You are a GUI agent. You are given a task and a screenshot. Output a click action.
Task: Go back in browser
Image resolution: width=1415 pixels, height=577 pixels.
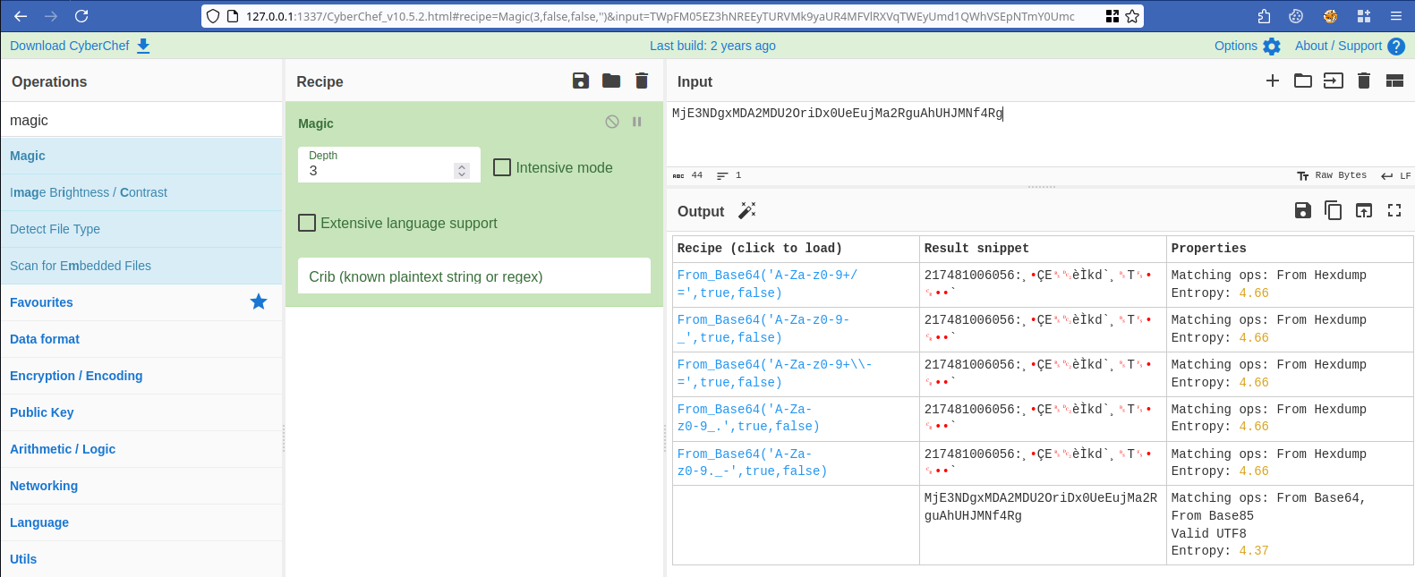click(21, 16)
